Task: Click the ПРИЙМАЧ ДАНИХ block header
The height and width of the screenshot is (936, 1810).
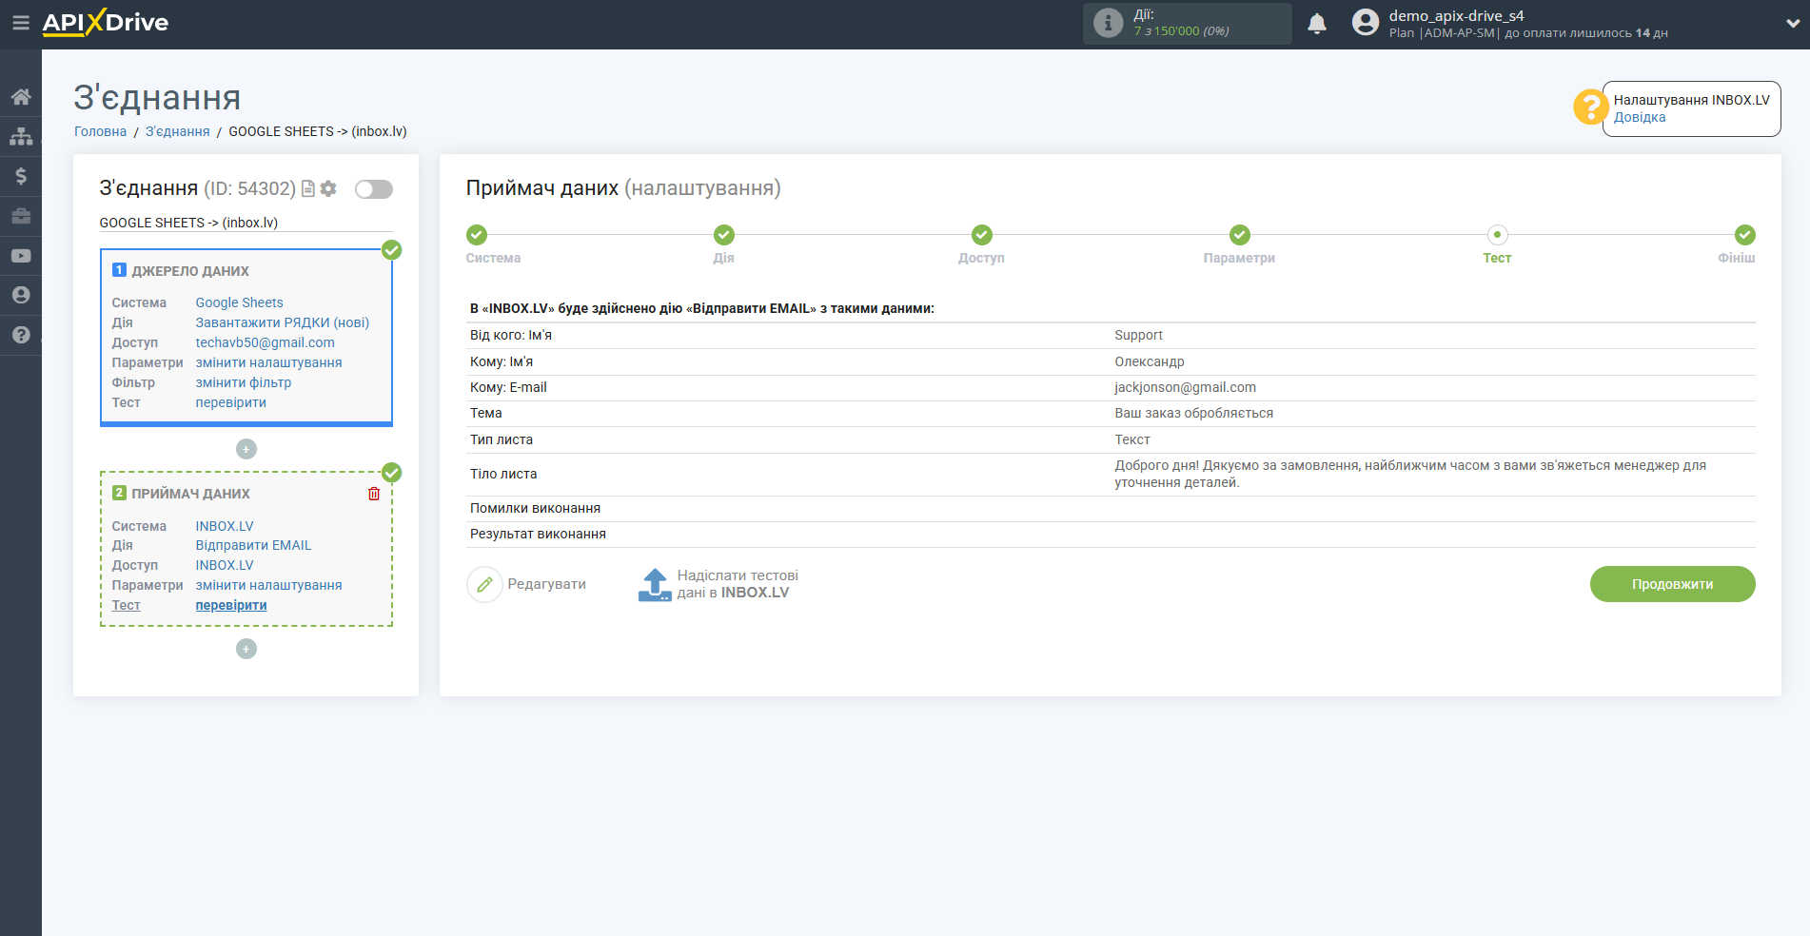Action: pos(190,494)
